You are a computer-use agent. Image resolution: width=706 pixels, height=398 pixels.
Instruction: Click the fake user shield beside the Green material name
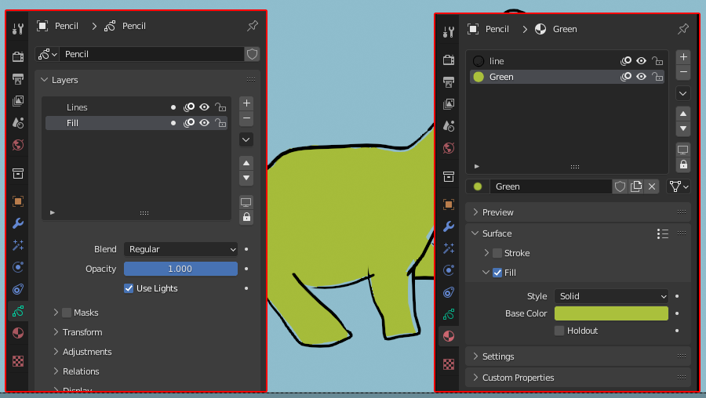coord(620,186)
